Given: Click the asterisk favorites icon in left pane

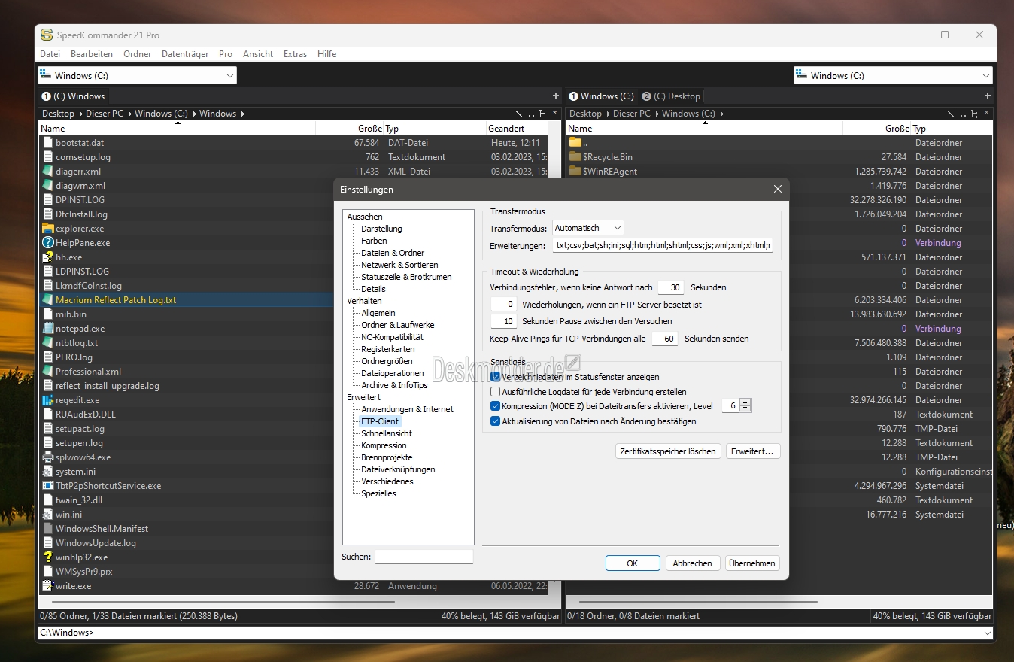Looking at the screenshot, I should click(555, 114).
